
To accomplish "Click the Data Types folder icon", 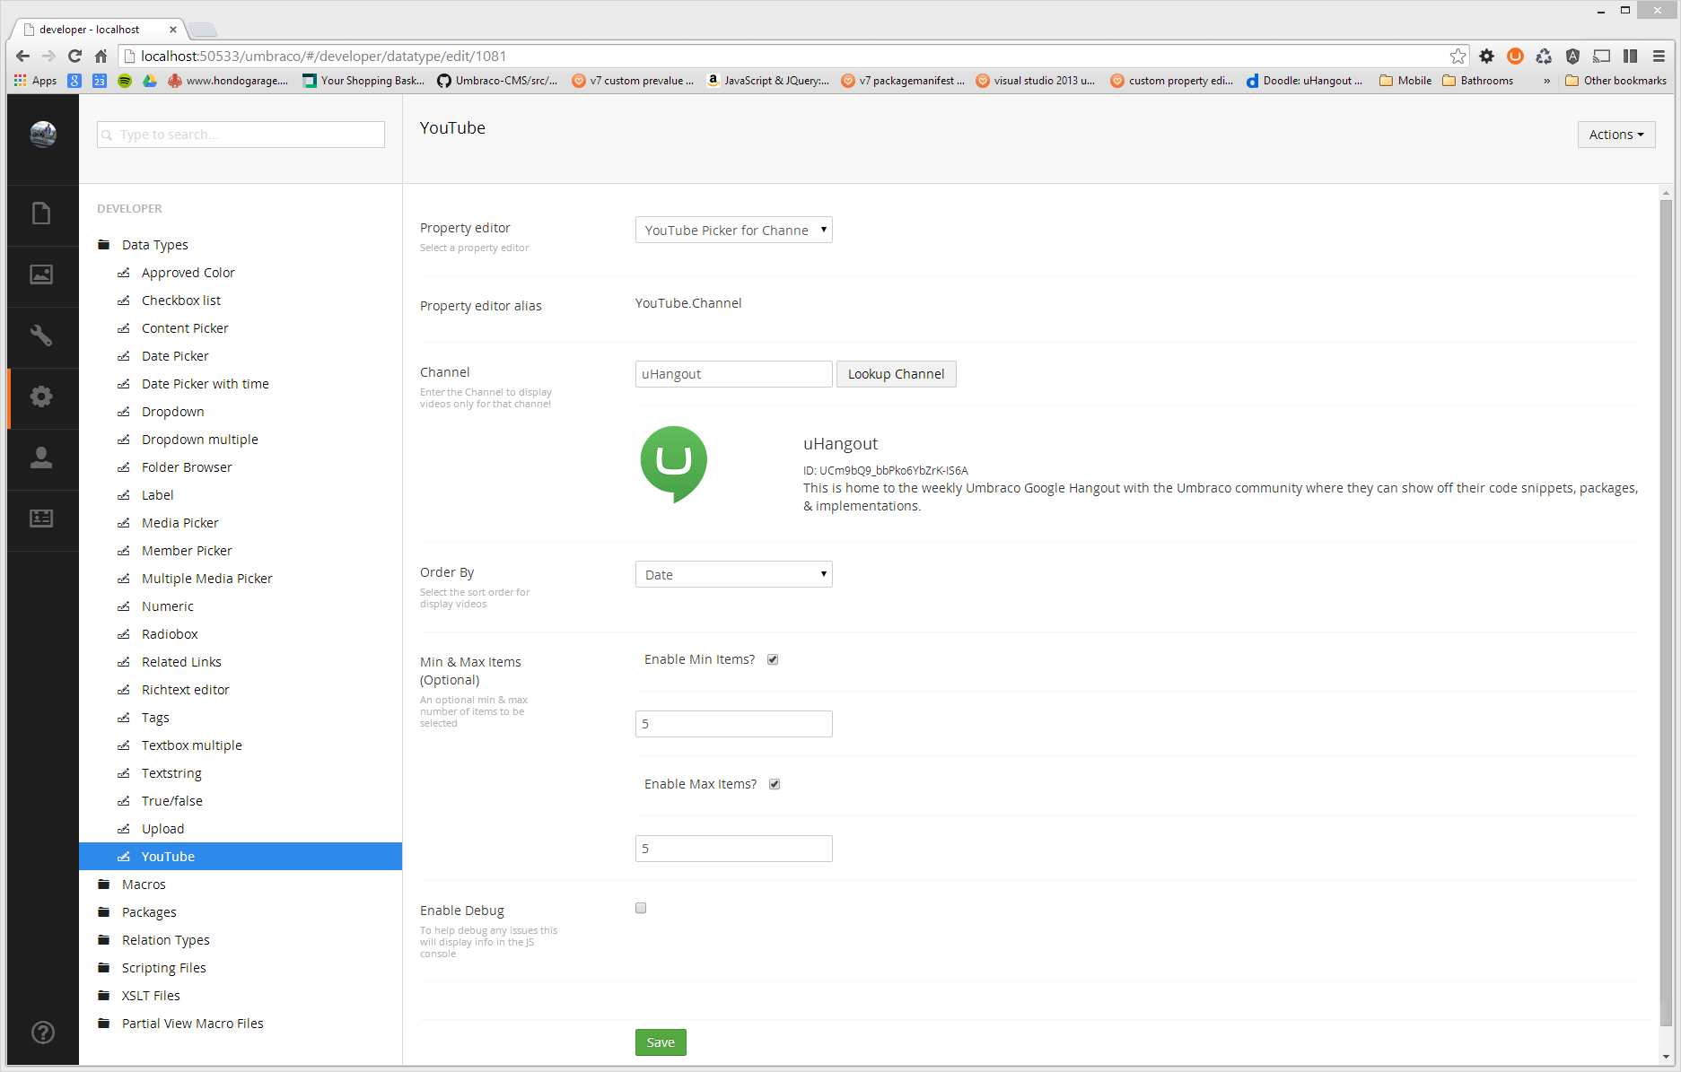I will [x=104, y=245].
